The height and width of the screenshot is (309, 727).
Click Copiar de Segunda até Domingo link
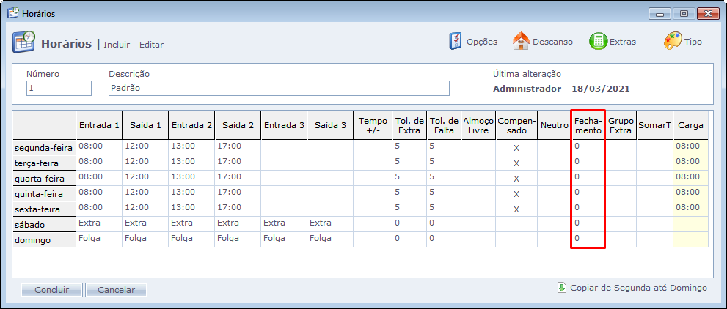638,288
